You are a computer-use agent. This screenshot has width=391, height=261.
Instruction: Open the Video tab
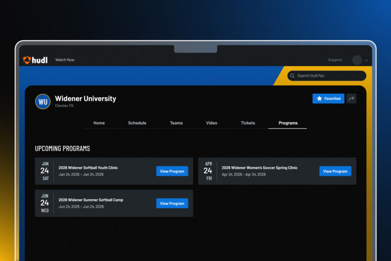pyautogui.click(x=212, y=123)
